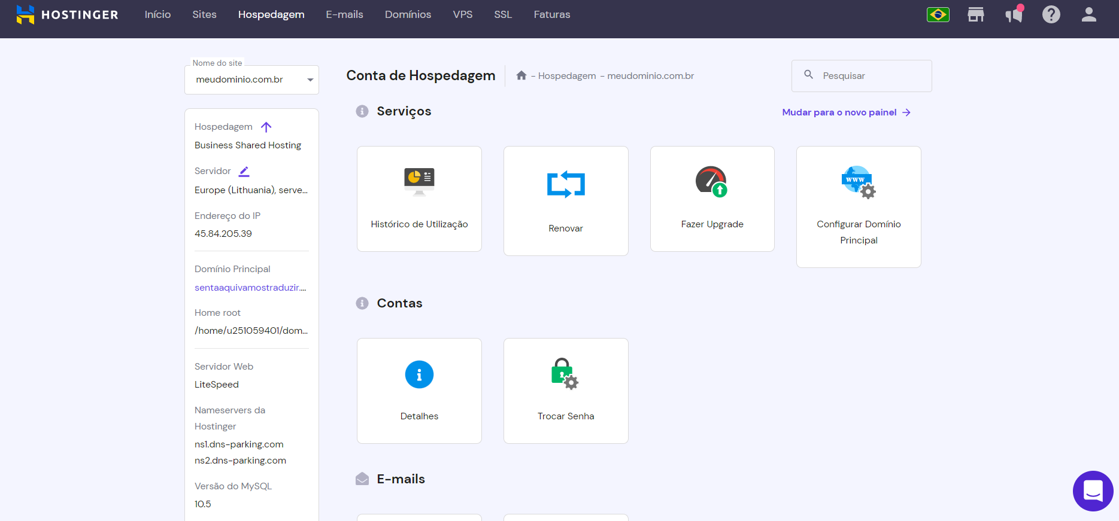Open the Trocar Senha card
The image size is (1119, 521).
(566, 391)
